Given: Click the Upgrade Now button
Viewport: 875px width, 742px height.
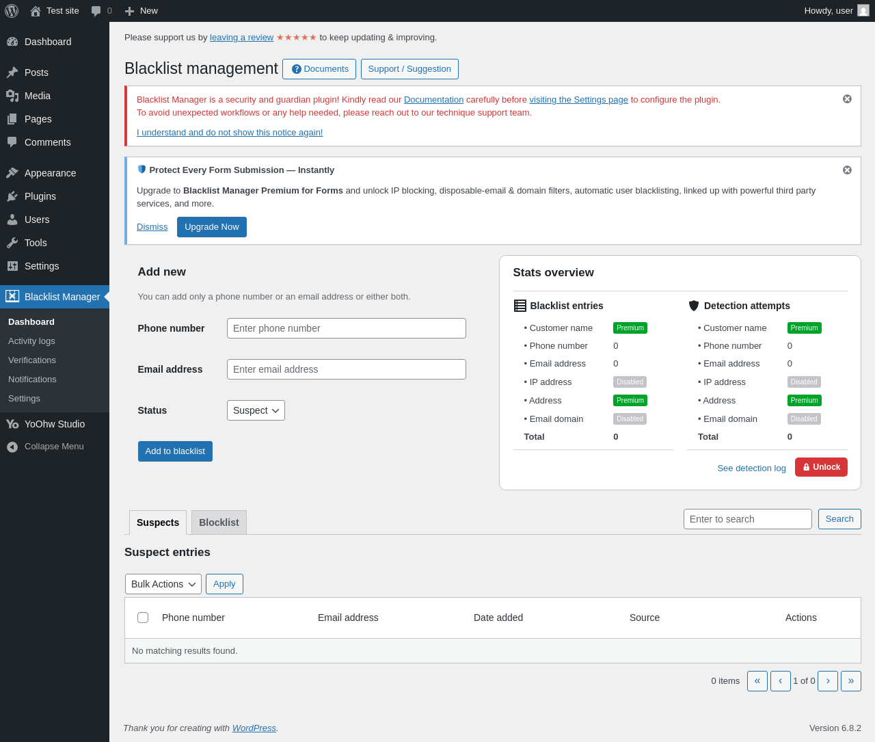Looking at the screenshot, I should click(212, 227).
